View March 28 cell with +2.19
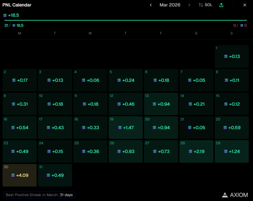 point(196,151)
